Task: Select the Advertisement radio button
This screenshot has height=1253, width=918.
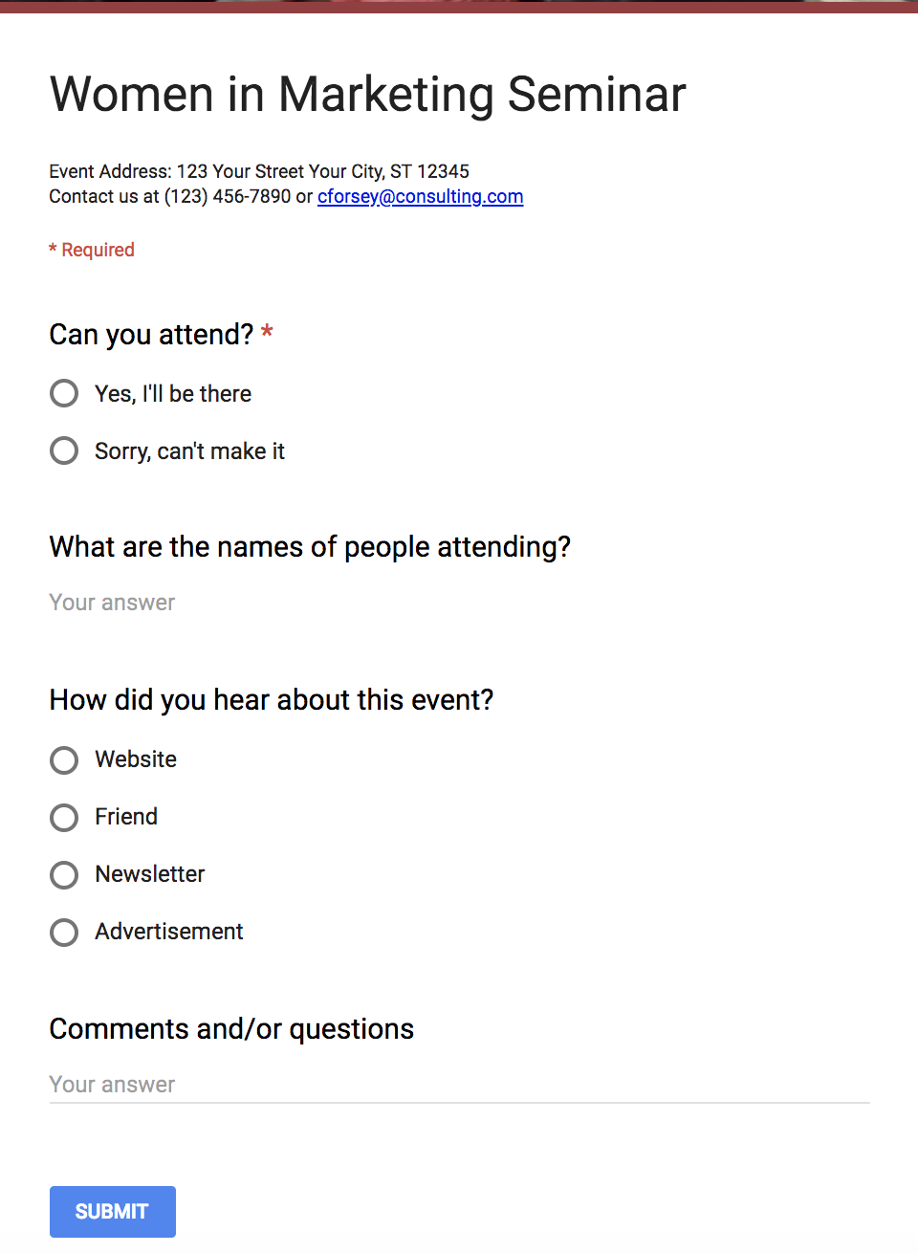Action: pyautogui.click(x=64, y=933)
